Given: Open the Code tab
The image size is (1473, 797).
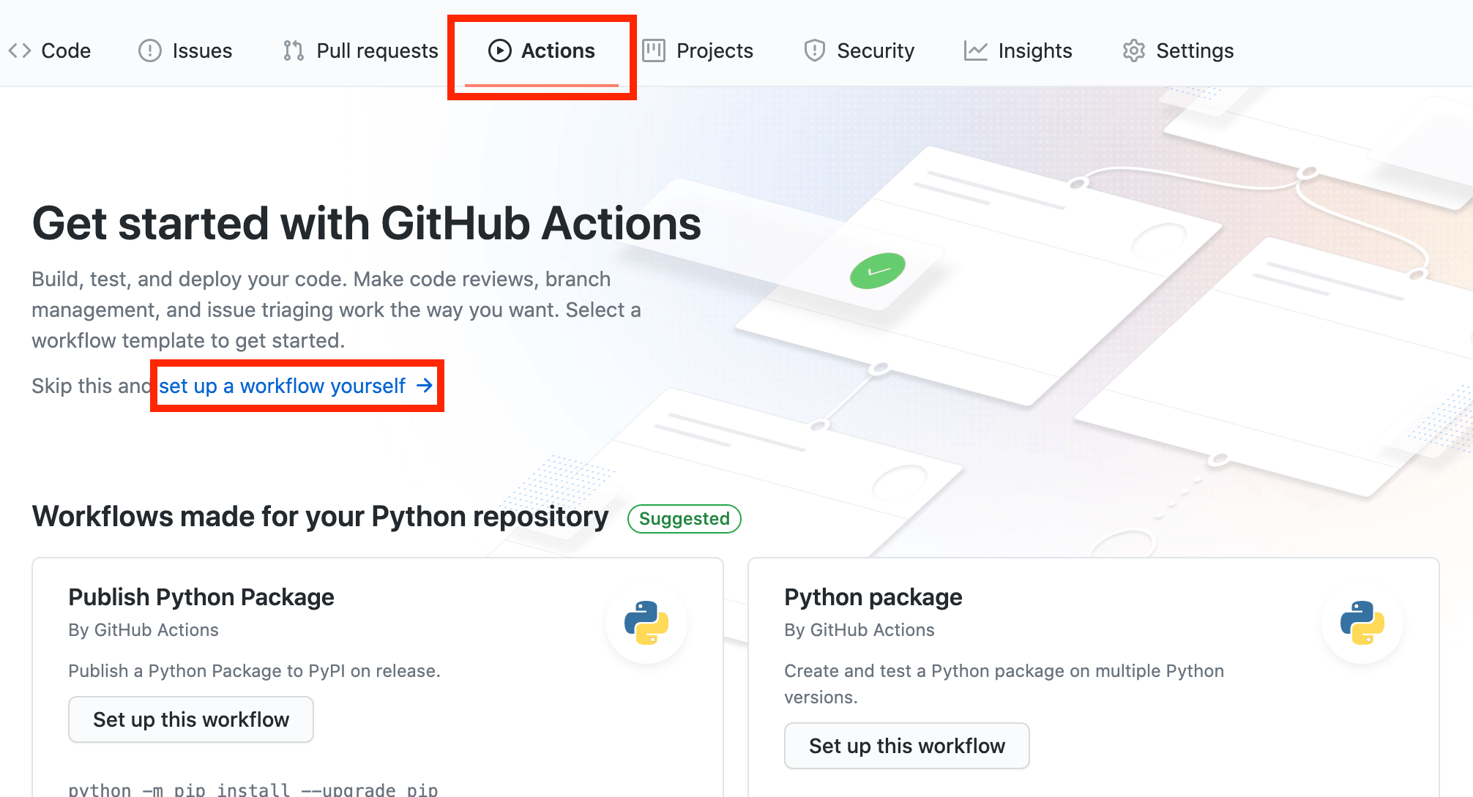Looking at the screenshot, I should [66, 50].
